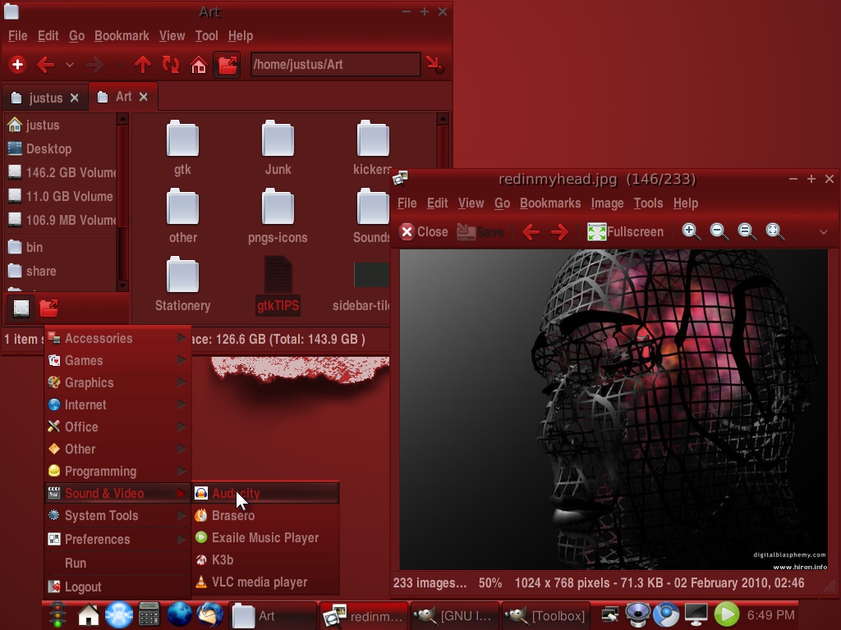Click the home icon in the taskbar

tap(89, 614)
